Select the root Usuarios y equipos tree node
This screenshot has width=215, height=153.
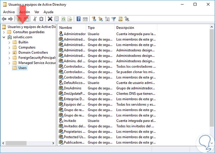[x=32, y=27]
